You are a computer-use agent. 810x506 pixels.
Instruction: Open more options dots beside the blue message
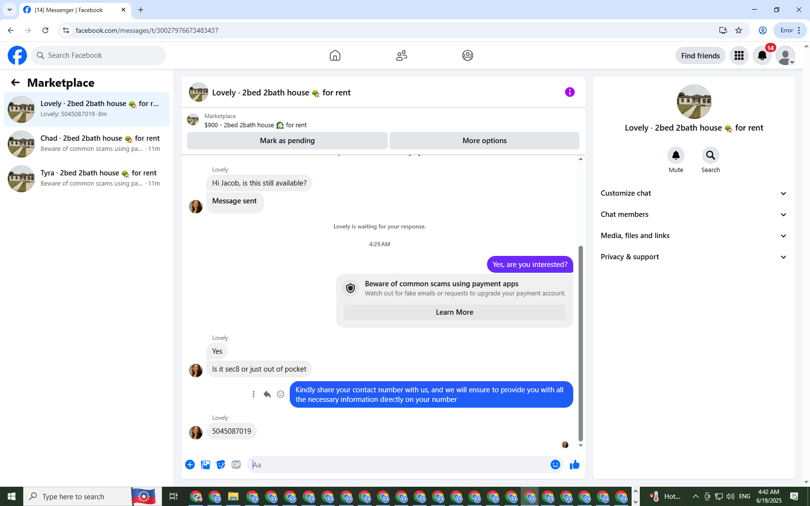tap(254, 394)
